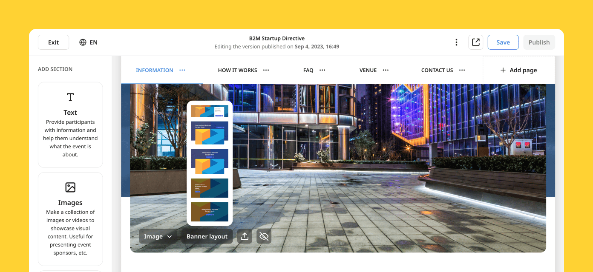Open the three-dot more options menu
The height and width of the screenshot is (272, 593).
(456, 42)
